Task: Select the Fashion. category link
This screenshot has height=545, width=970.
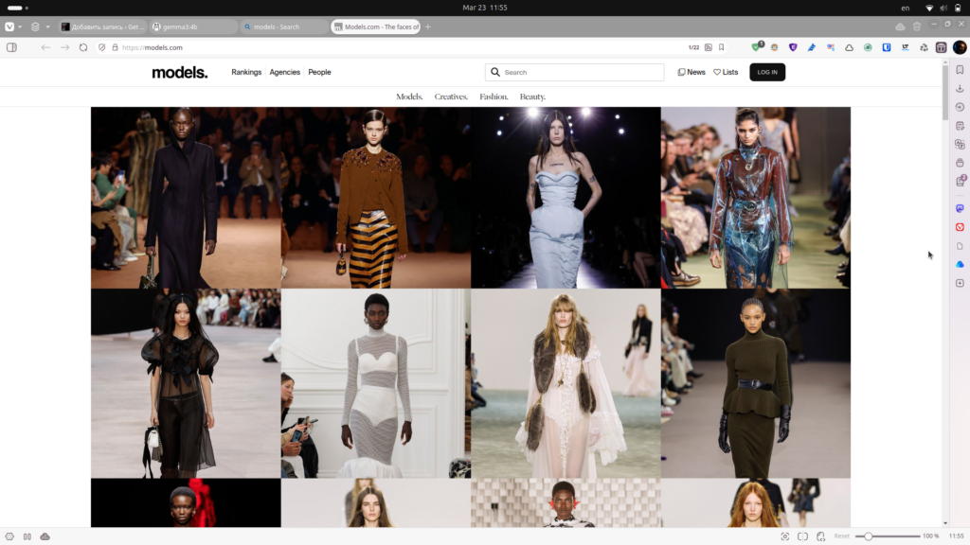Action: point(494,97)
